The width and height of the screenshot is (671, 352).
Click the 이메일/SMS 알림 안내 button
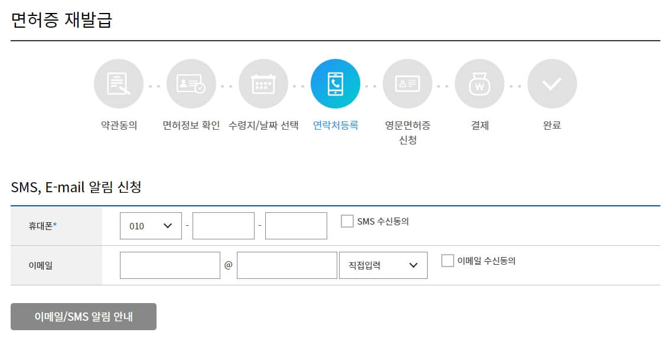(83, 316)
